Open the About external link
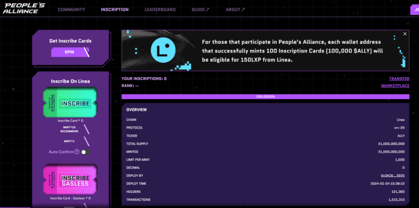 click(x=235, y=9)
